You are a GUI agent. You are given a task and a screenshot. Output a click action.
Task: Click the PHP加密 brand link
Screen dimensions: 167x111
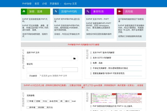27,4
